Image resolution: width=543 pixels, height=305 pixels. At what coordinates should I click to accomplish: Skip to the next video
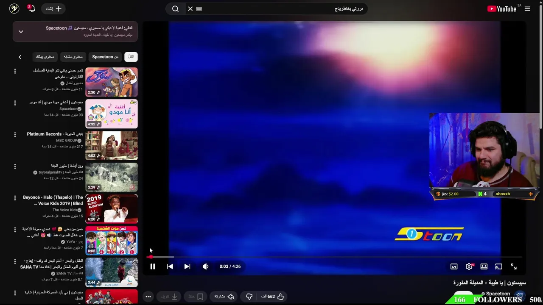point(187,266)
